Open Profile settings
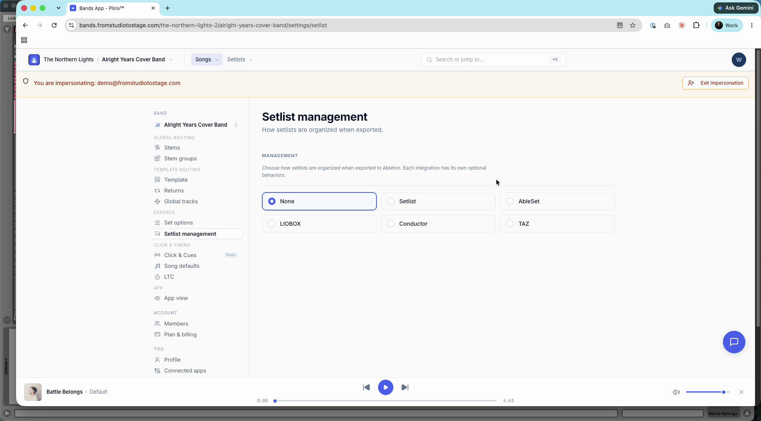Image resolution: width=761 pixels, height=421 pixels. click(196, 360)
